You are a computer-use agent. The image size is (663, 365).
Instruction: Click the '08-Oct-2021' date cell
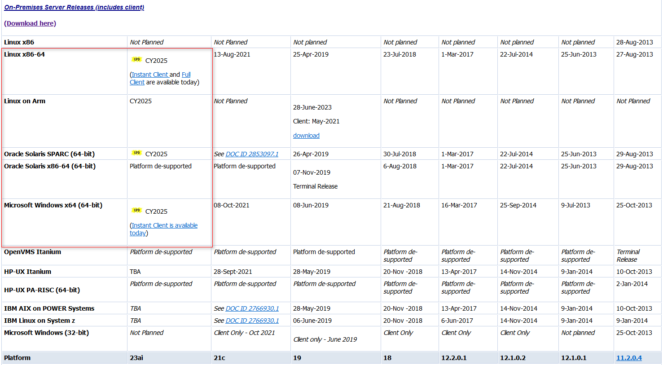pyautogui.click(x=232, y=205)
